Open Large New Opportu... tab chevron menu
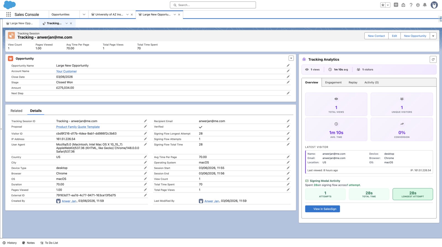The height and width of the screenshot is (247, 442). (175, 15)
